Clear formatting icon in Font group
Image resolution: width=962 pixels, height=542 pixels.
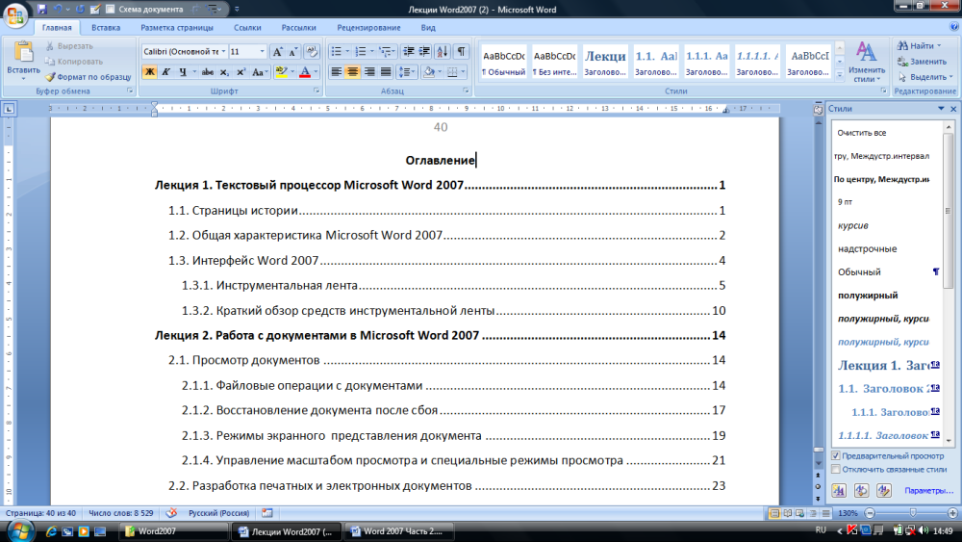point(312,52)
